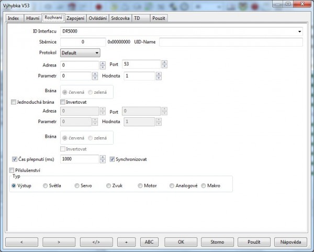The height and width of the screenshot is (252, 314).
Task: Enable the Příslušenství checkbox
Action: tap(13, 170)
